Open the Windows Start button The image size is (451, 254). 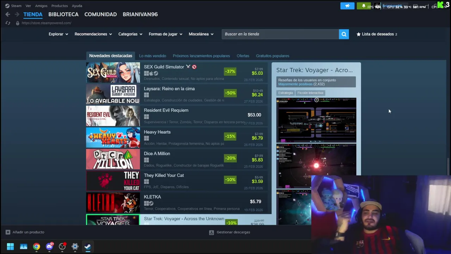coord(10,247)
